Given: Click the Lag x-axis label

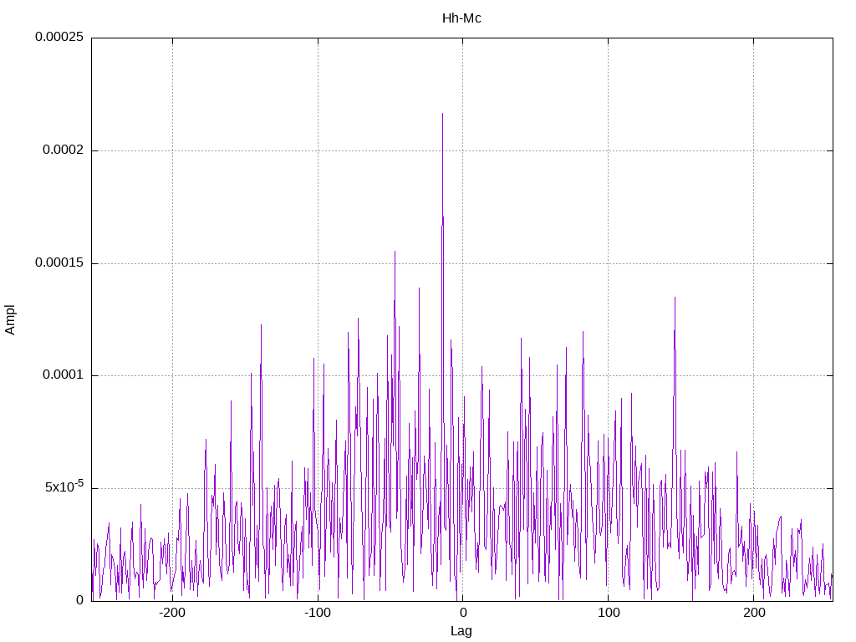Looking at the screenshot, I should 461,630.
